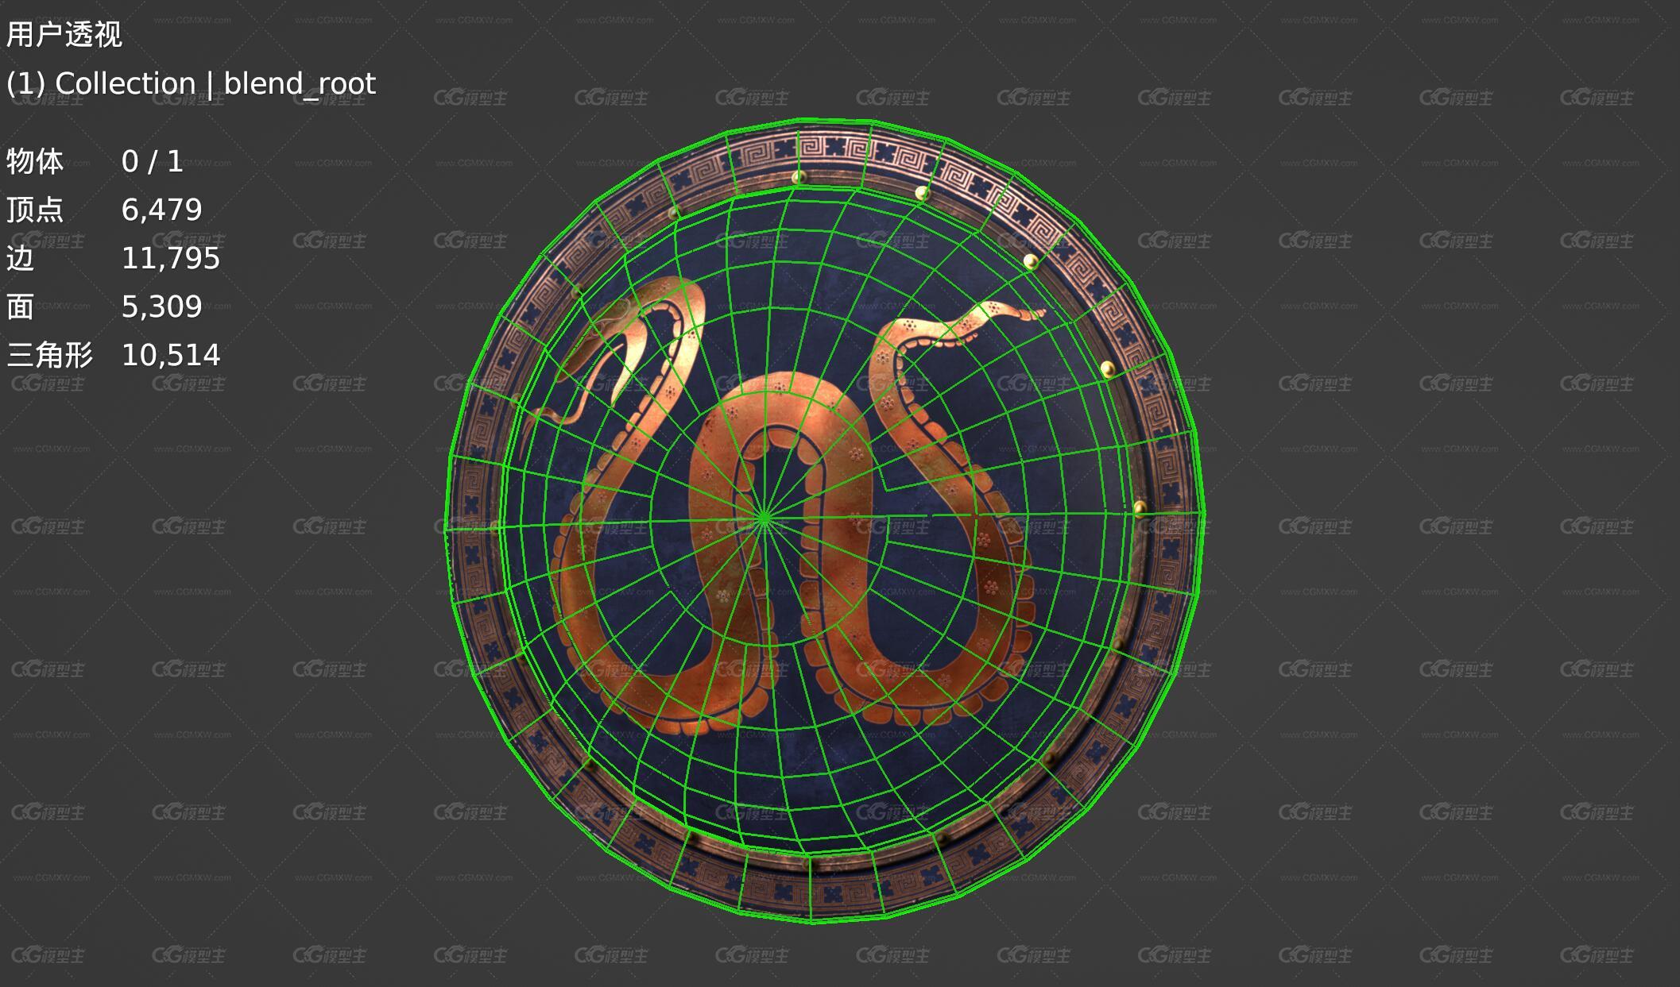Viewport: 1680px width, 987px height.
Task: Click the object count value '0 / 1'
Action: pos(153,162)
